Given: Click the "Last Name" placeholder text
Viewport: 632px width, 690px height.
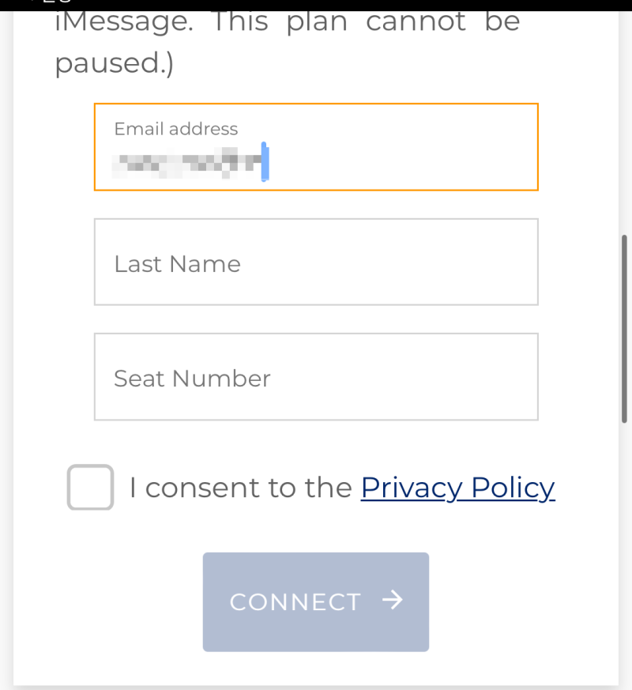Looking at the screenshot, I should click(x=177, y=264).
